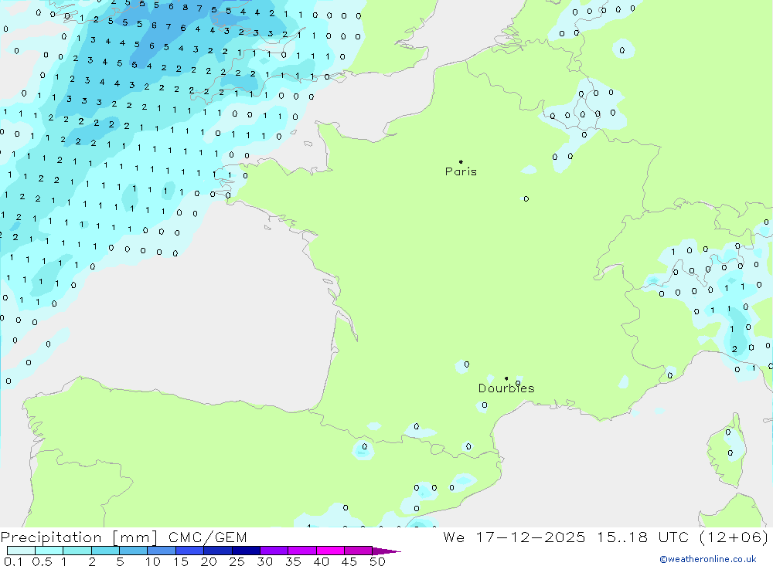The width and height of the screenshot is (773, 566).
Task: Pick the 5–10 mm legend swatch
Action: coord(133,551)
